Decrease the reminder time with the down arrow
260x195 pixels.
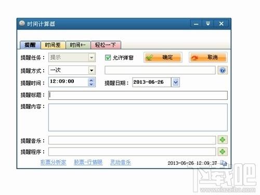[x=92, y=84]
